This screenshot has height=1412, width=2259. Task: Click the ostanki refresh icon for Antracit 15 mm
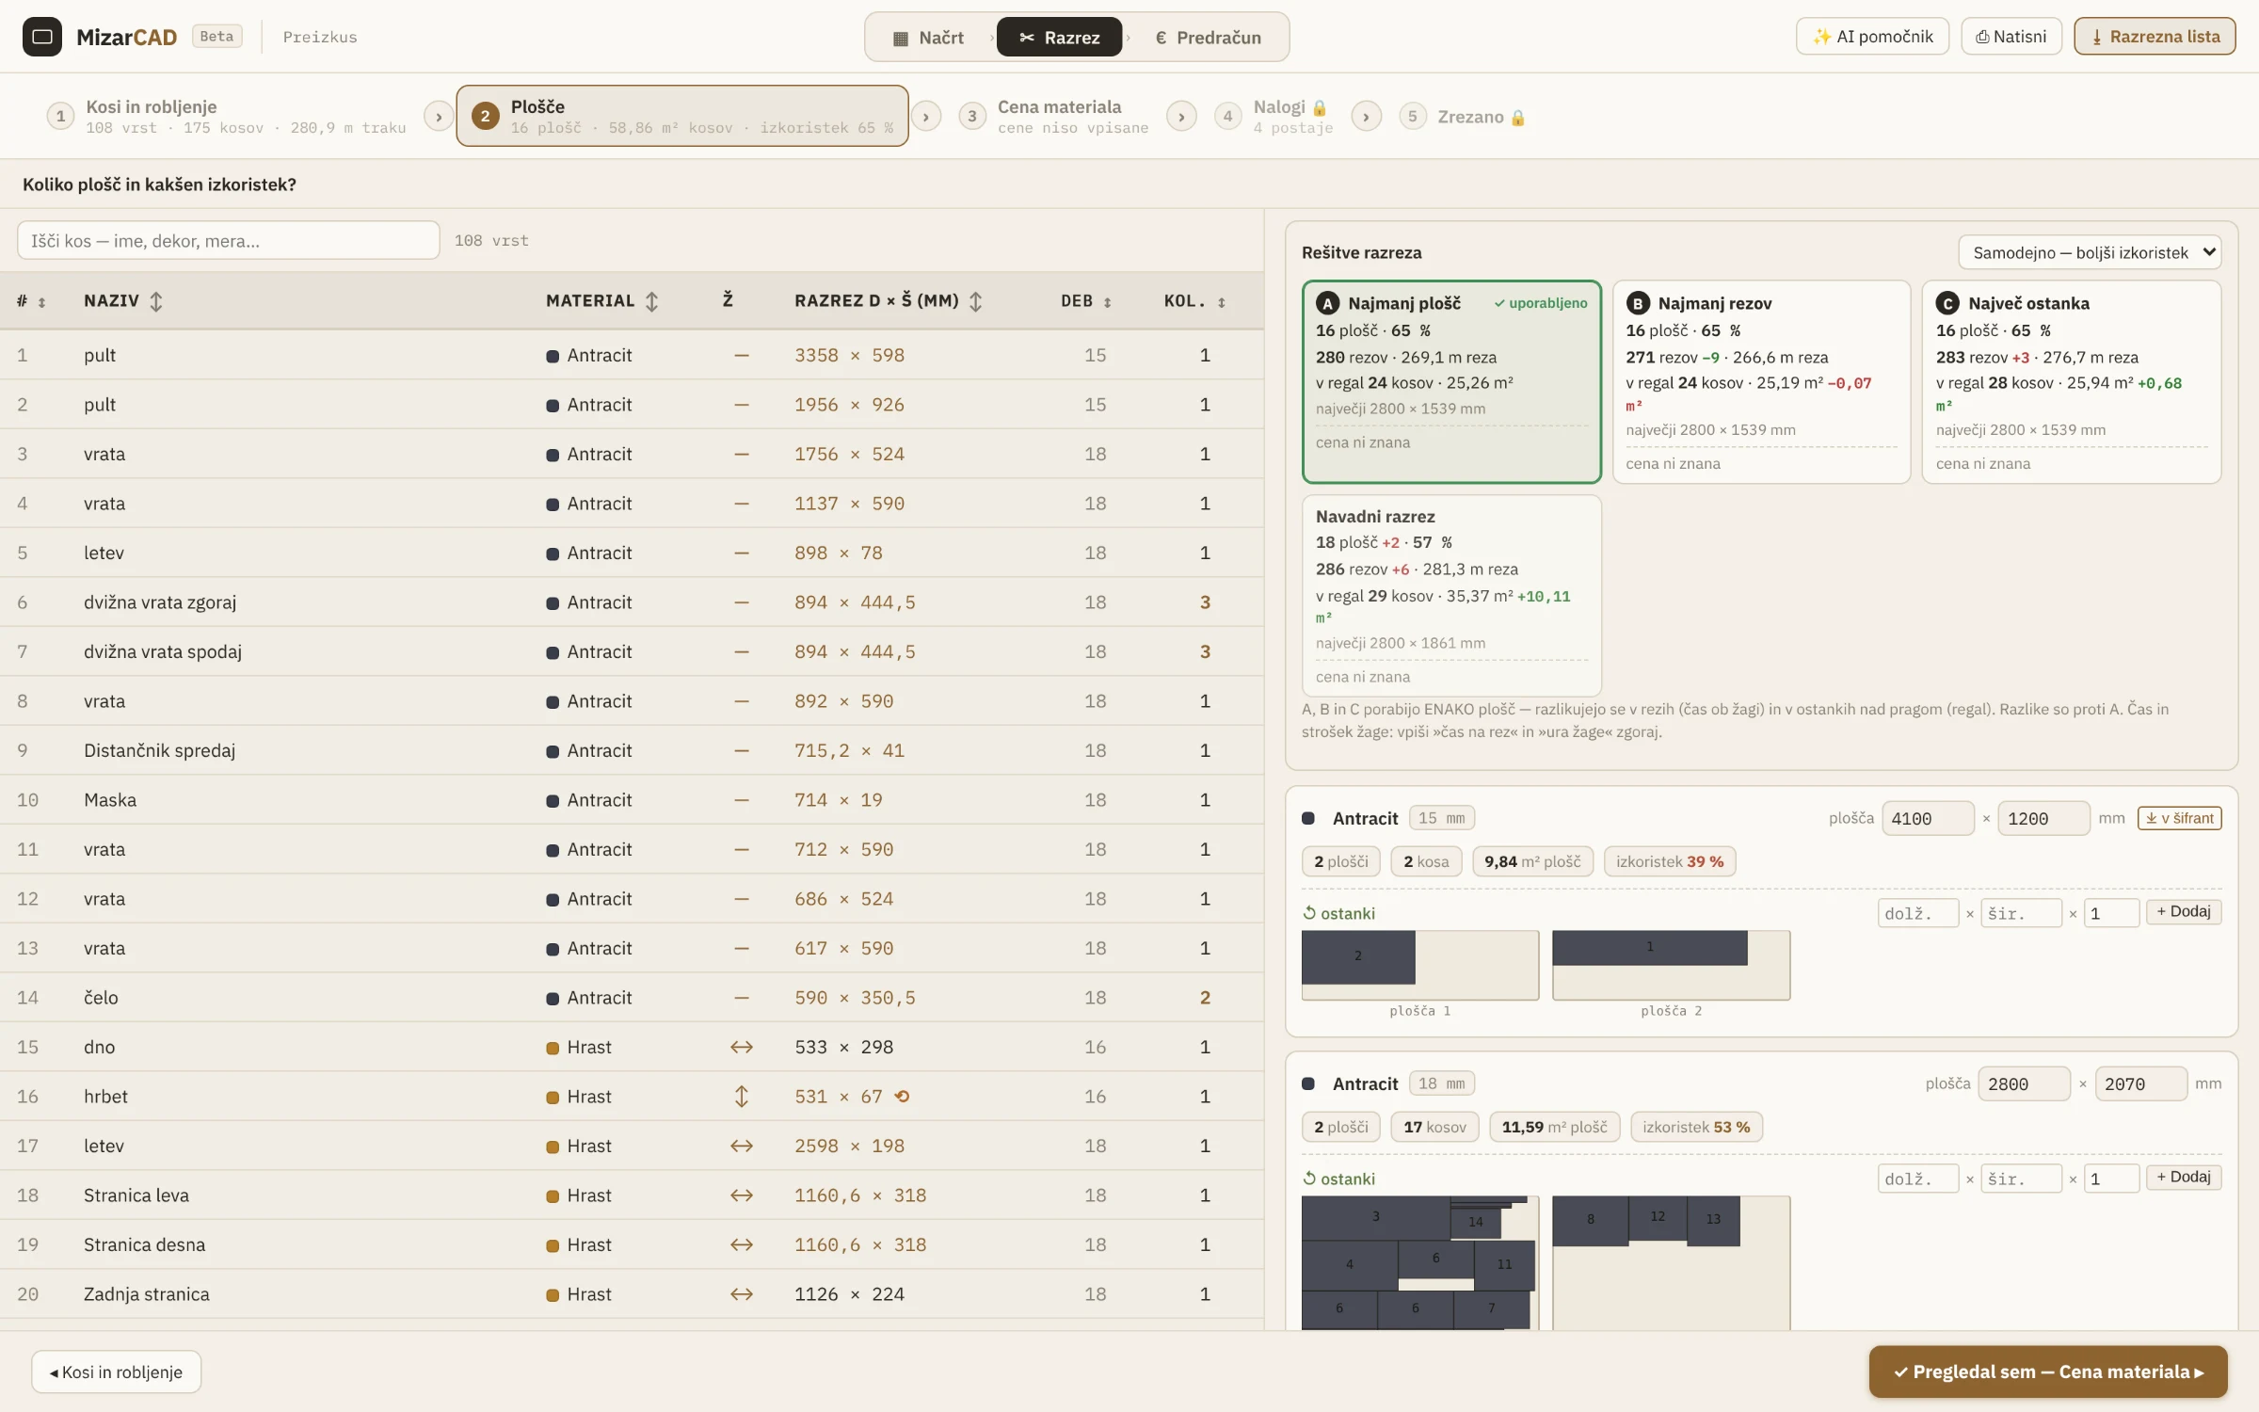(x=1309, y=913)
